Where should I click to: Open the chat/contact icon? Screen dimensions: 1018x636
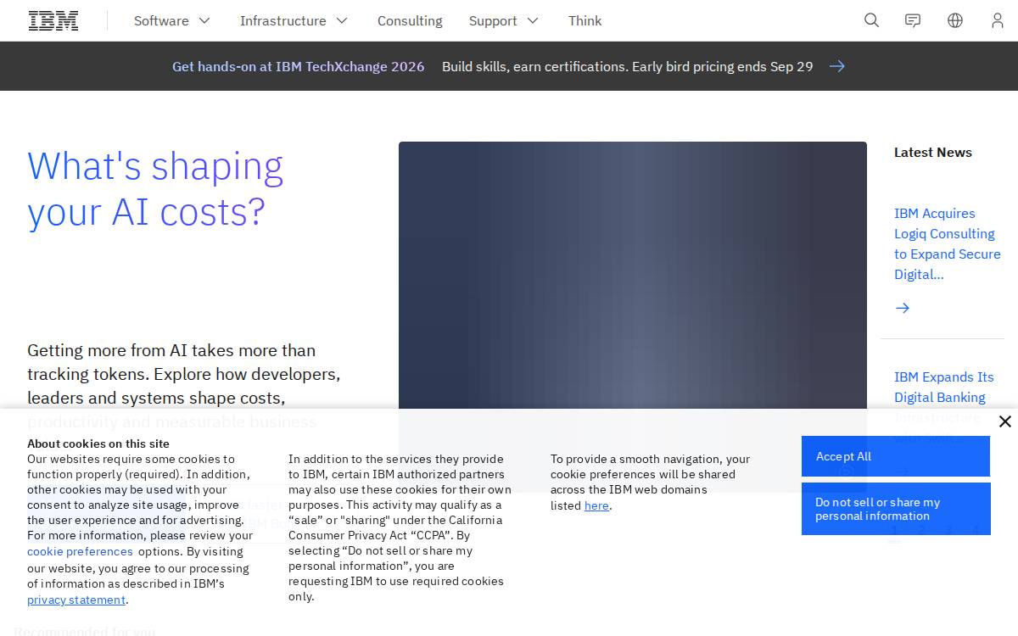point(913,20)
